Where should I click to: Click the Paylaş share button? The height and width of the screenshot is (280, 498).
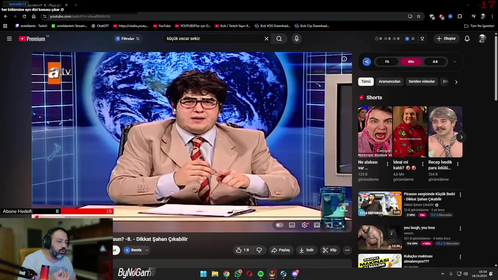click(x=281, y=250)
